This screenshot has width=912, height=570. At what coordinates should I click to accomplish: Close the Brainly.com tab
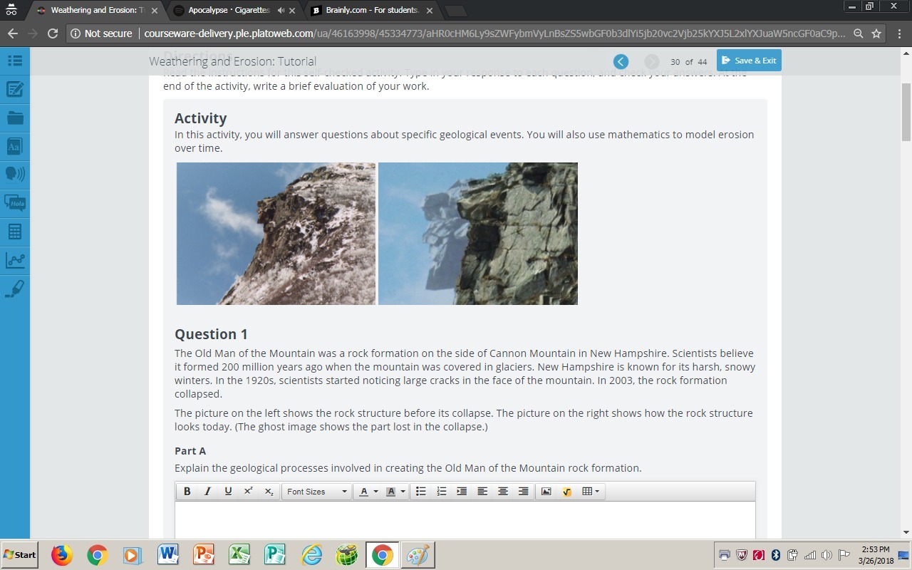[x=430, y=11]
